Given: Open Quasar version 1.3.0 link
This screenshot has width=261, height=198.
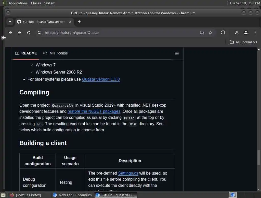Looking at the screenshot, I should (101, 79).
